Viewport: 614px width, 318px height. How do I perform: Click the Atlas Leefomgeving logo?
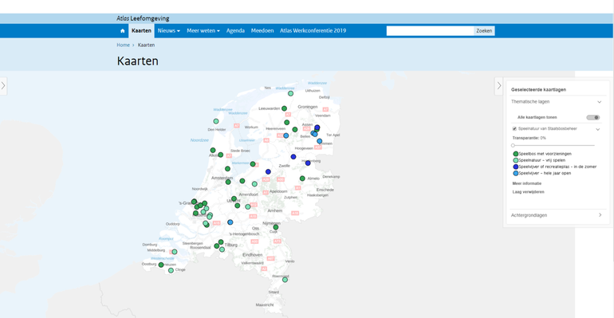click(143, 18)
